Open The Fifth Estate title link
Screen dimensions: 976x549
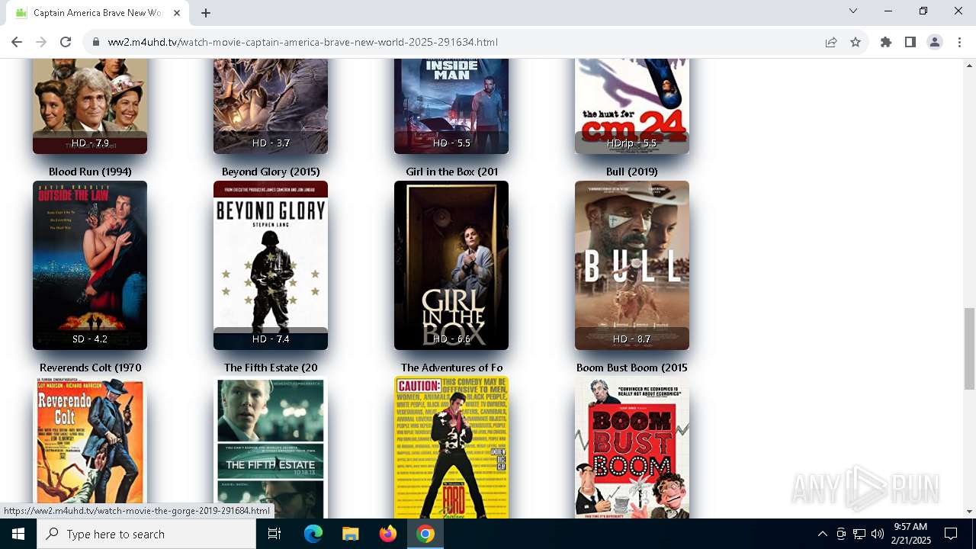click(x=271, y=368)
